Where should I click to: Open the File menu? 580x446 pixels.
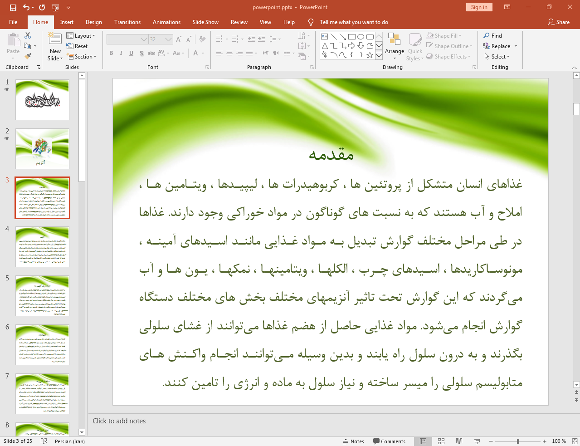13,22
